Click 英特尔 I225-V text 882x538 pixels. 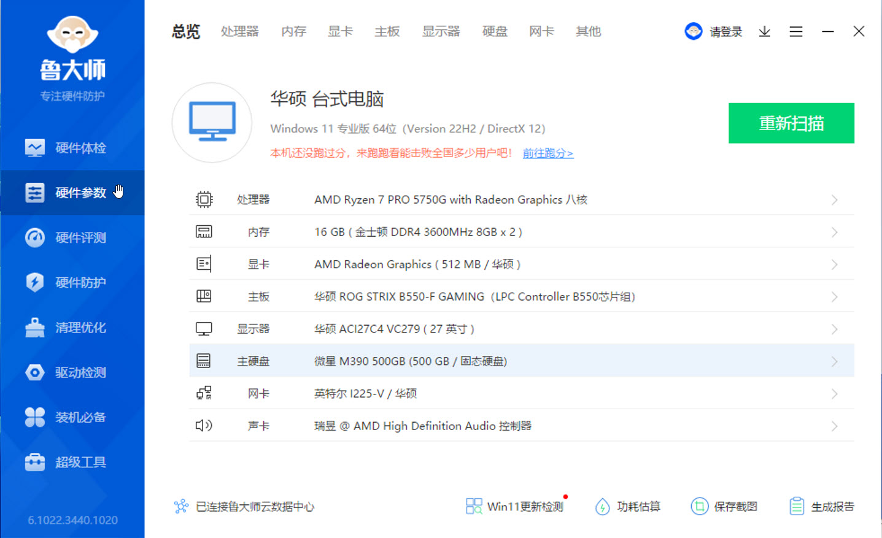click(x=366, y=393)
